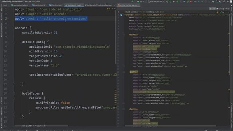
Task: Click the related-file gutter icon in XML editor
Action: (x=121, y=15)
